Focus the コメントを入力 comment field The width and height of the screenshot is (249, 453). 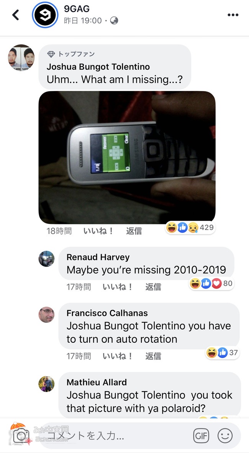pyautogui.click(x=118, y=436)
